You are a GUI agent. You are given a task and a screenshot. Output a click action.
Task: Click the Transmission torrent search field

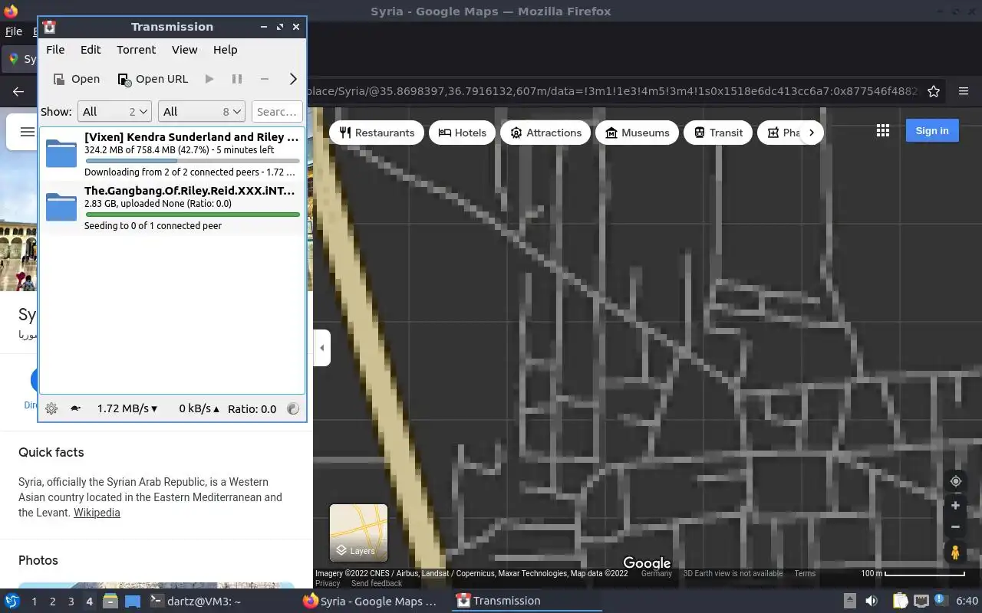click(x=277, y=112)
